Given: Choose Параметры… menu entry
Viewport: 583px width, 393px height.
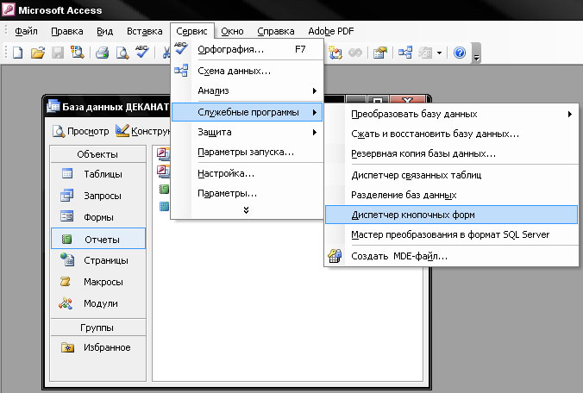Looking at the screenshot, I should coord(247,193).
